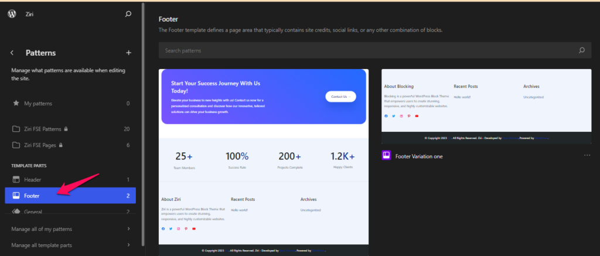Click the Ziri site title
This screenshot has height=256, width=600.
29,14
